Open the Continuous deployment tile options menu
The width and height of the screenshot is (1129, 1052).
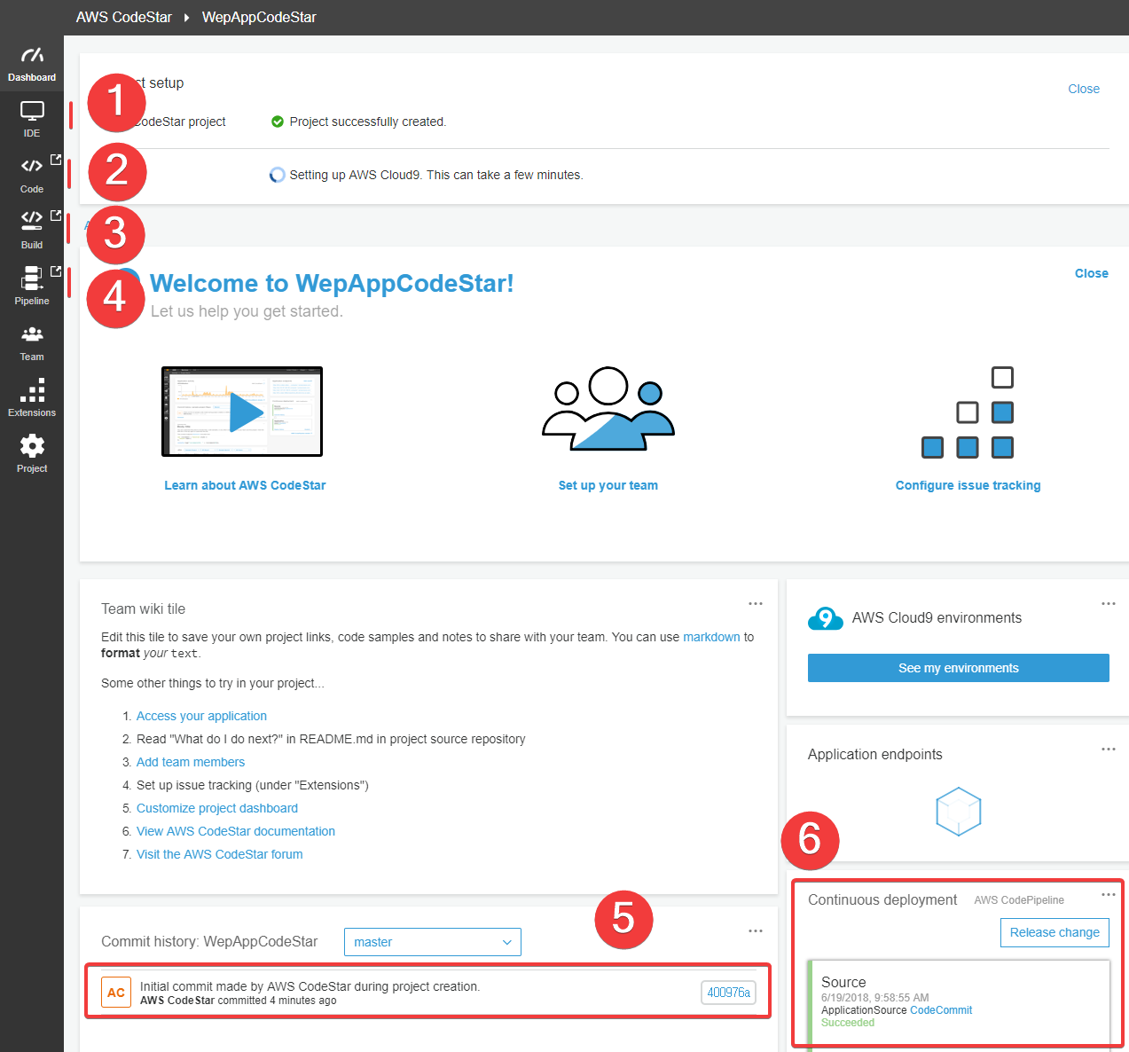click(x=1109, y=894)
